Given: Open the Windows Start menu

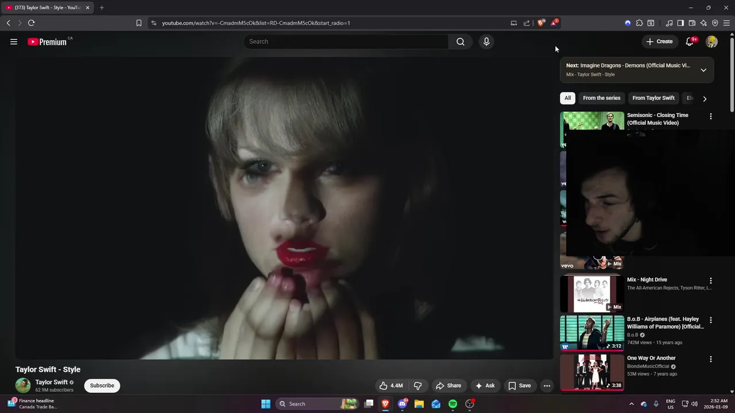Looking at the screenshot, I should click(266, 404).
